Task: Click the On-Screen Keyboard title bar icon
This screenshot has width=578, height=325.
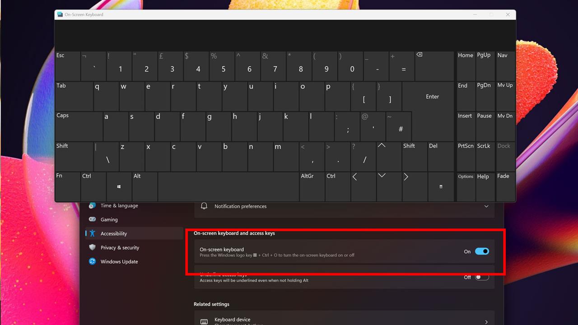Action: tap(60, 14)
